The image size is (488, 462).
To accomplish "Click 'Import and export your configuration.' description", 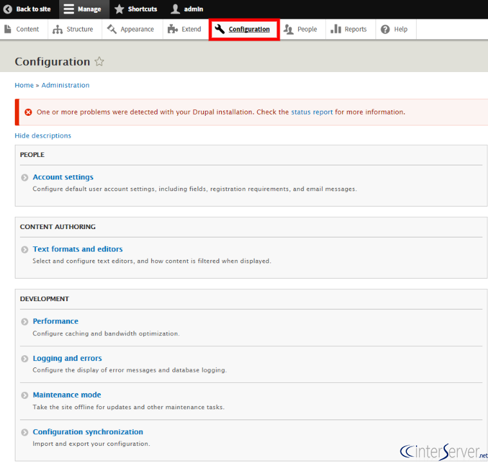I will point(91,443).
